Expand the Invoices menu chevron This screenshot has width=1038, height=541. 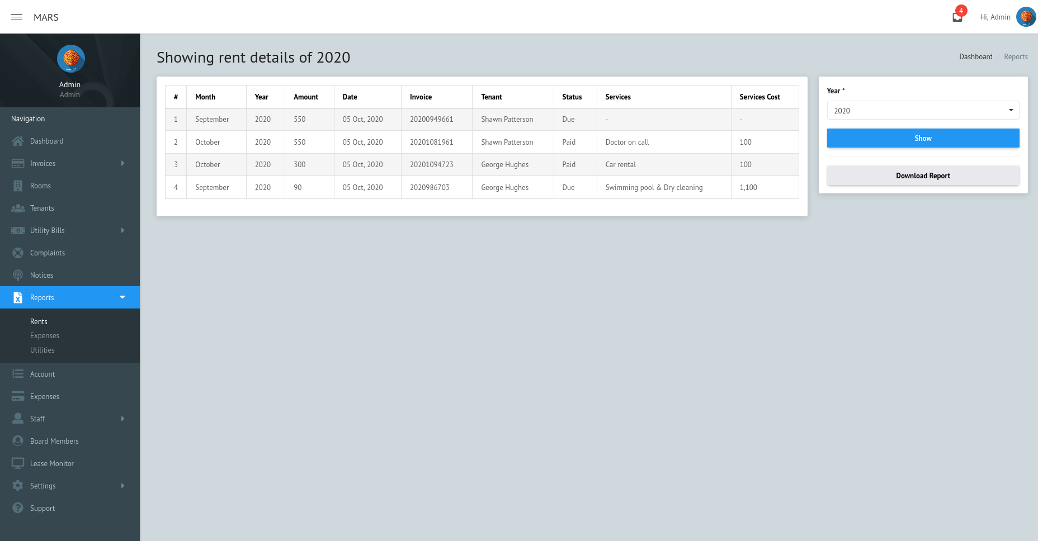122,163
